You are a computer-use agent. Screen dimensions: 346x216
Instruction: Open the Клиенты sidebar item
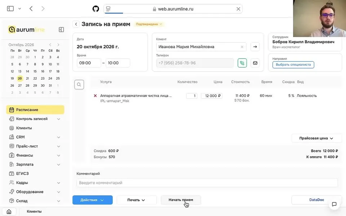click(x=24, y=128)
